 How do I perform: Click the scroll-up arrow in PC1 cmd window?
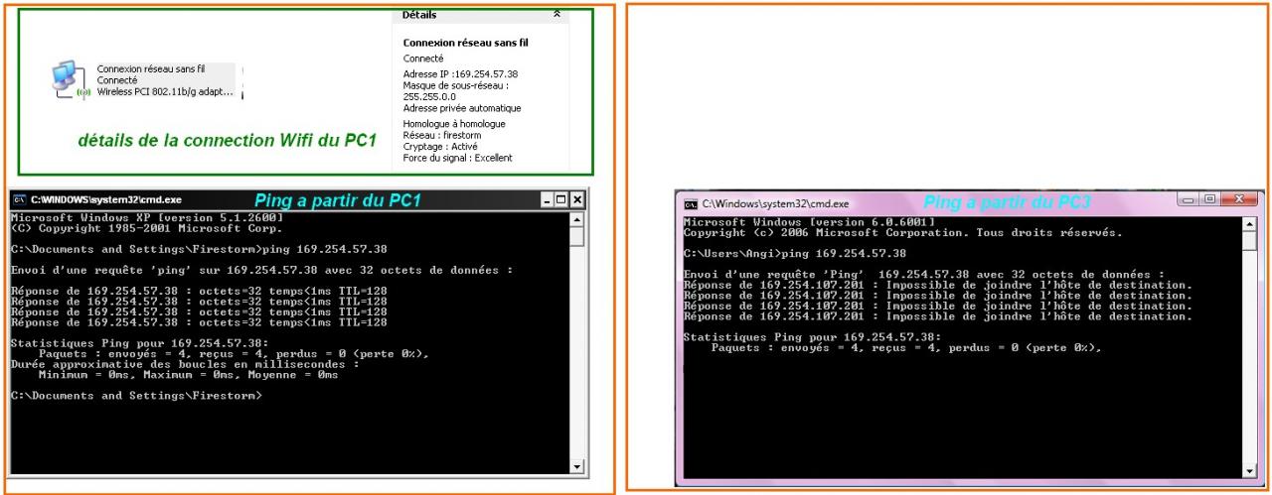pyautogui.click(x=577, y=218)
